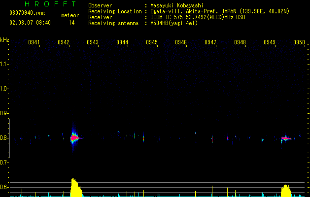310x197 pixels.
Task: Click the 0941 time axis label
Action: coord(34,42)
